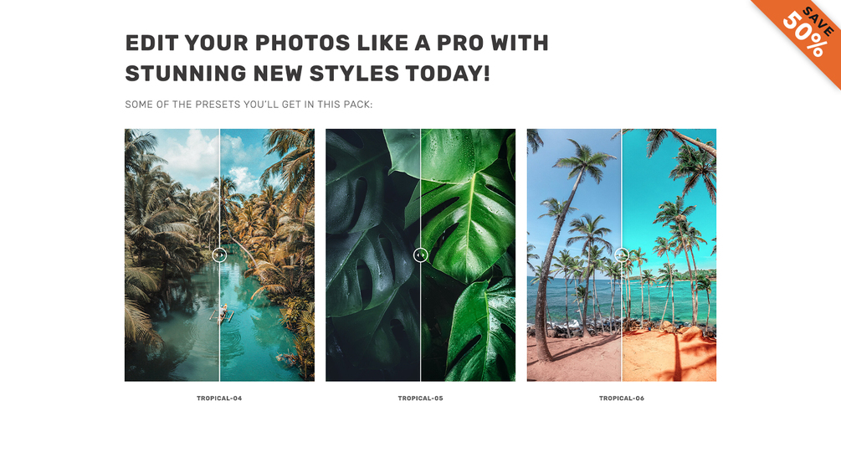Click the TROPICAL-05 preset label
This screenshot has height=473, width=841.
point(420,398)
